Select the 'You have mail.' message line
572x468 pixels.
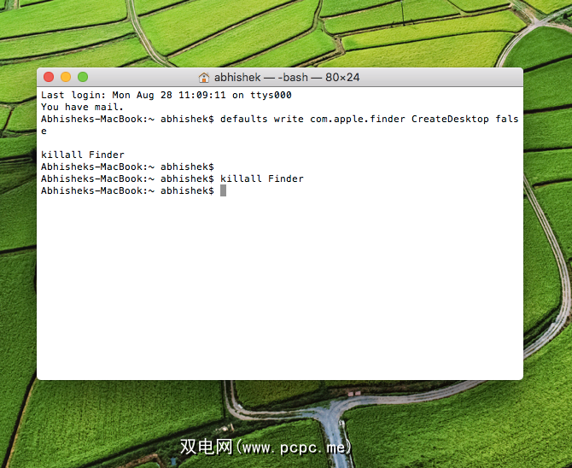click(x=82, y=107)
